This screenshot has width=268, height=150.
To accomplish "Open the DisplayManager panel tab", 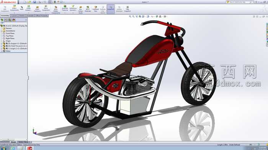I will [x=14, y=20].
